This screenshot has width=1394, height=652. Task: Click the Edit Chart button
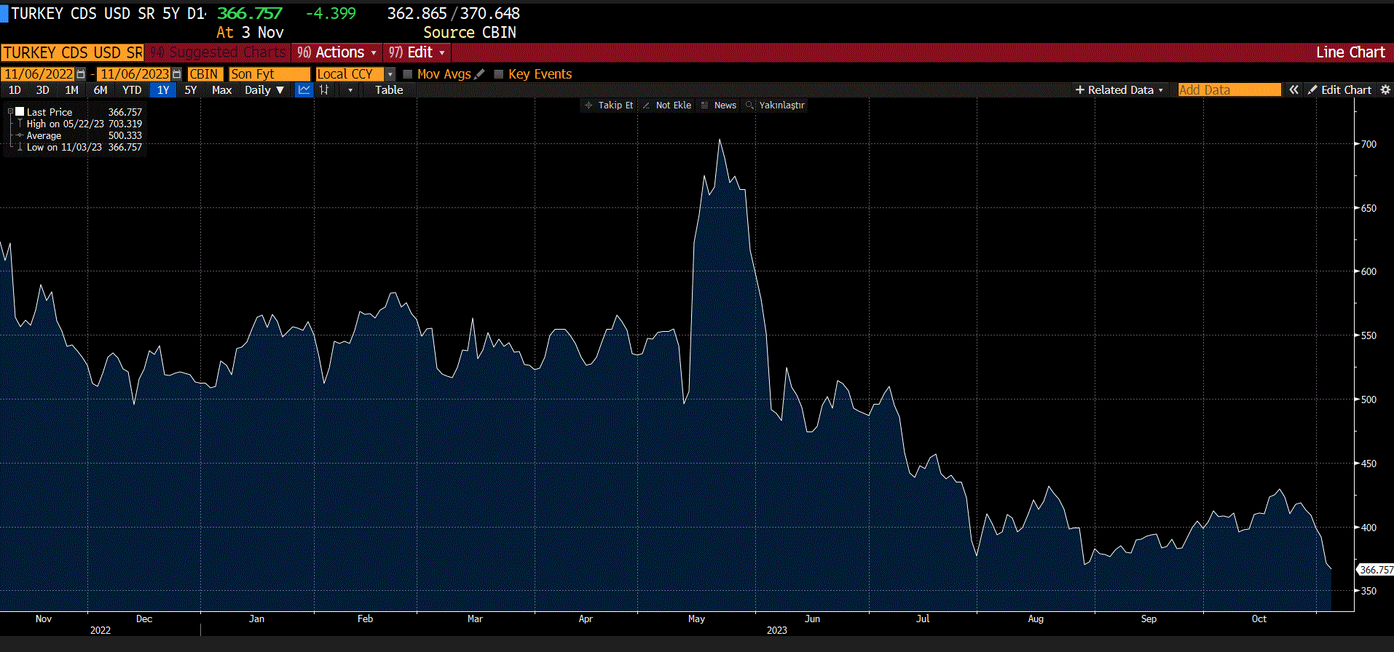[1339, 90]
